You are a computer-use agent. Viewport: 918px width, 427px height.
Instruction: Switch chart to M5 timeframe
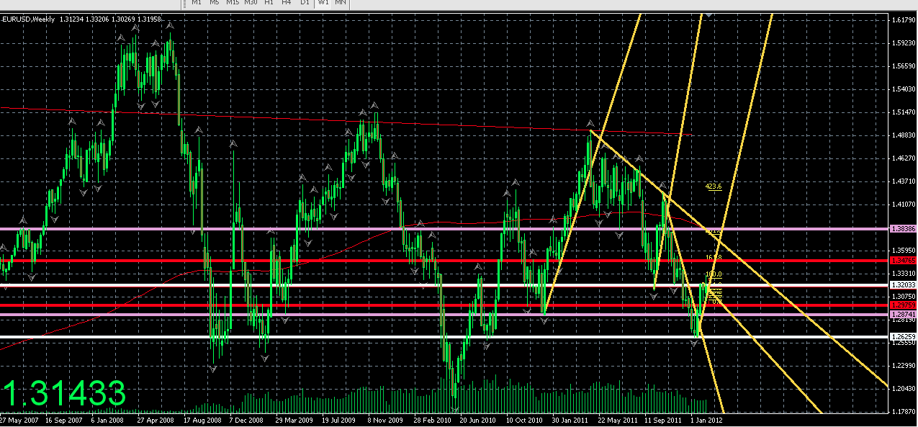coord(214,3)
